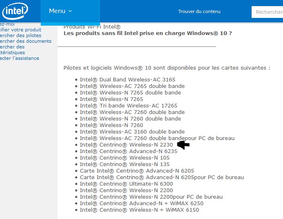Select 'Centrino Wireless-N 105' entry

tap(125, 158)
